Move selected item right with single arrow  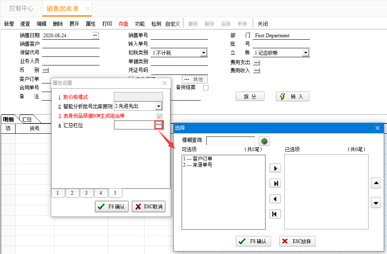pyautogui.click(x=275, y=169)
